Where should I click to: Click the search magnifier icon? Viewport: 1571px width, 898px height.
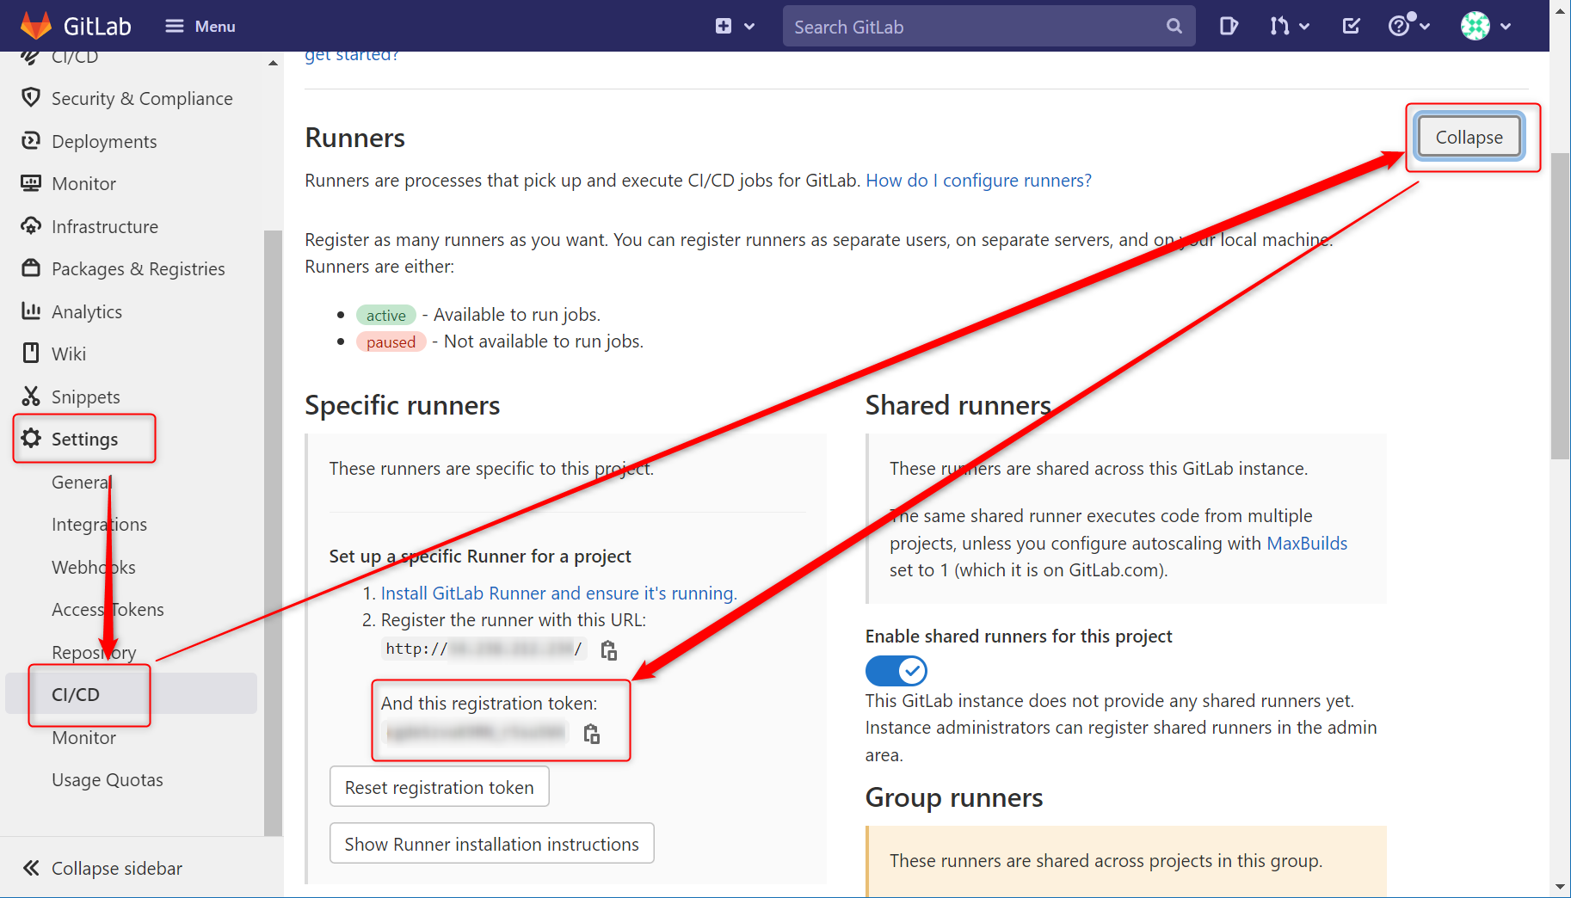1174,27
